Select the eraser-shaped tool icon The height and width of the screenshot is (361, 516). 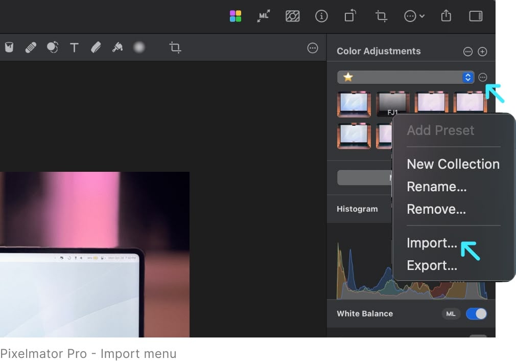point(96,48)
